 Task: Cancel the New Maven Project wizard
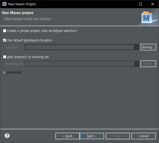[x=144, y=136]
